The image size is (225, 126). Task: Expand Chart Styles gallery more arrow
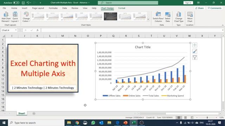tap(148, 20)
